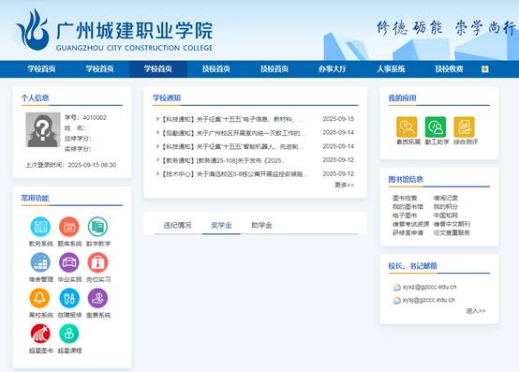Click the mail icon beside xyxz@gzccc.edu.cn
This screenshot has width=519, height=372.
[397, 288]
